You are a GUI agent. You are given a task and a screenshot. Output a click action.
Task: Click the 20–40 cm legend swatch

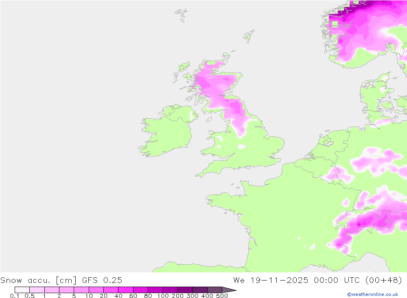coord(111,290)
